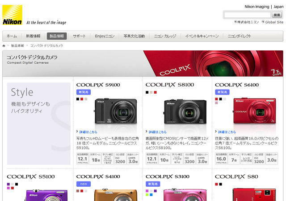Click the ISO 3200 spec icon for S8100
The image size is (286, 201).
click(189, 159)
